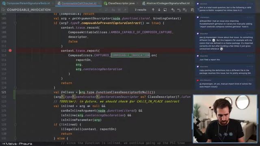
Task: Click line number 121 in the gutter
Action: coord(4,92)
